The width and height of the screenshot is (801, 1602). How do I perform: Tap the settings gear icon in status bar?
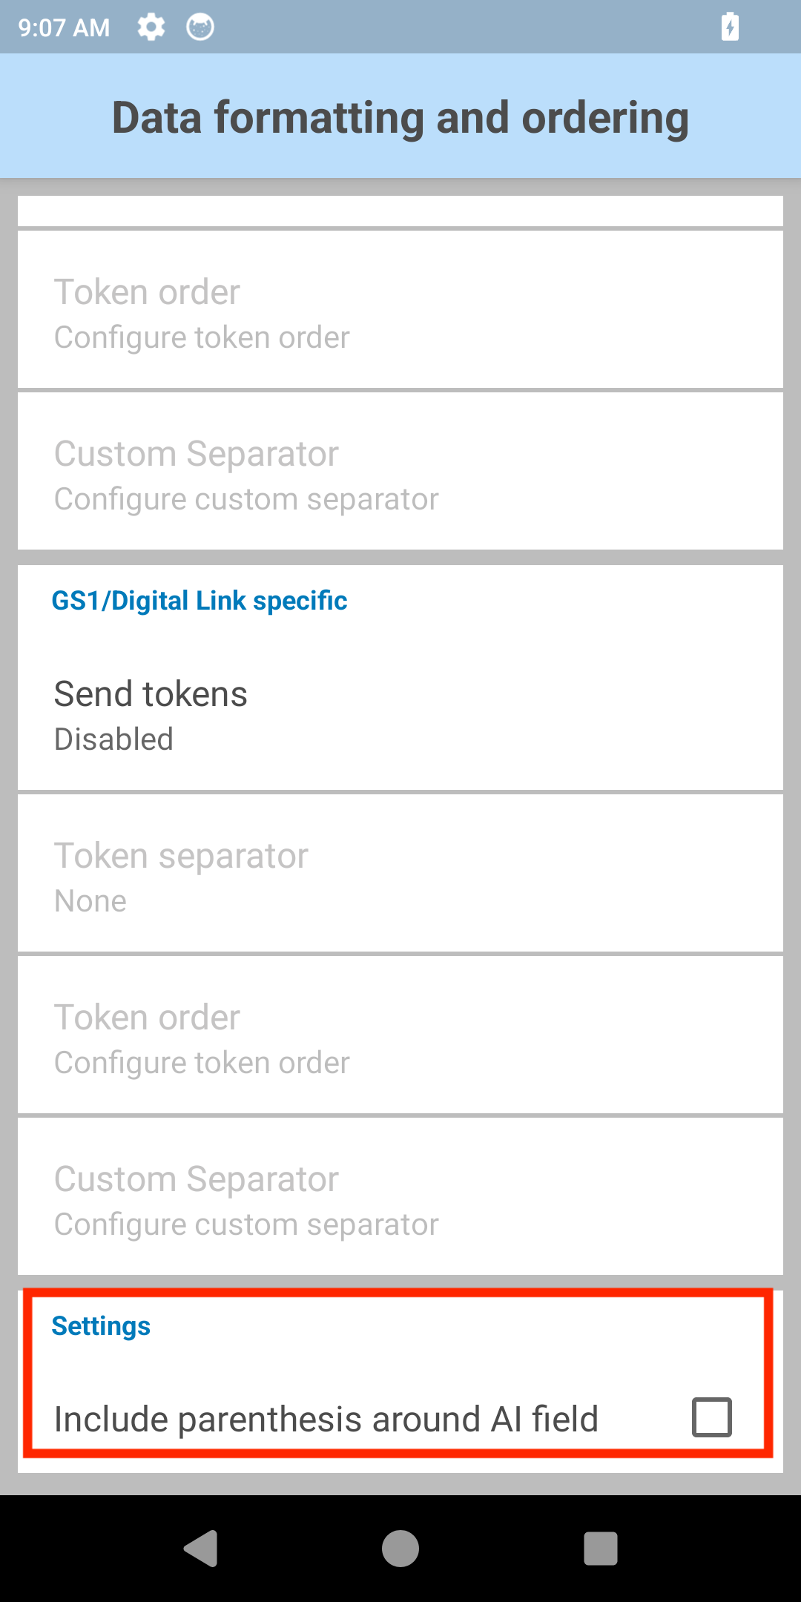[151, 27]
